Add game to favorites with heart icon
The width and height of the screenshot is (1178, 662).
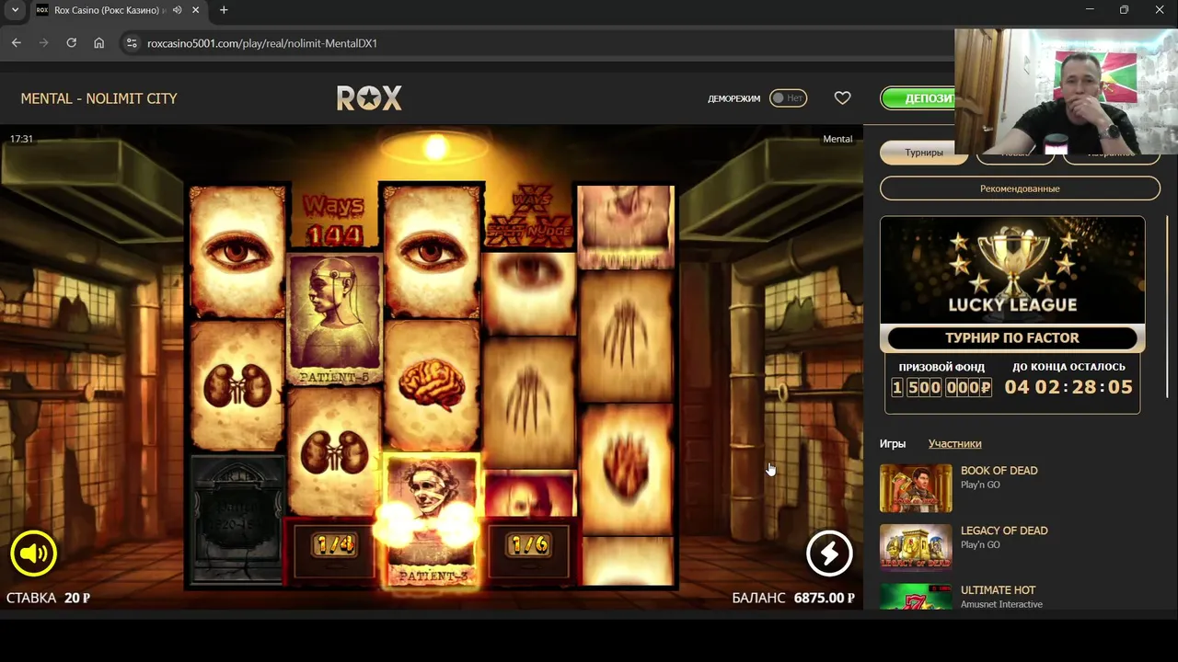pos(842,97)
